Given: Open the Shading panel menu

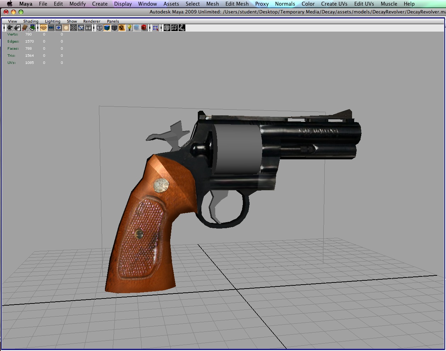Looking at the screenshot, I should [31, 21].
